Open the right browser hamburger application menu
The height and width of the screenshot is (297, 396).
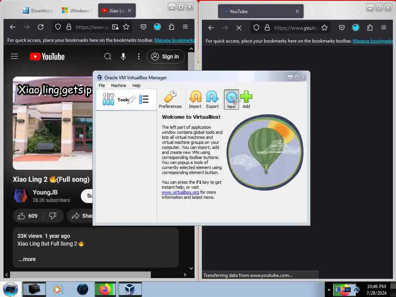coord(383,27)
